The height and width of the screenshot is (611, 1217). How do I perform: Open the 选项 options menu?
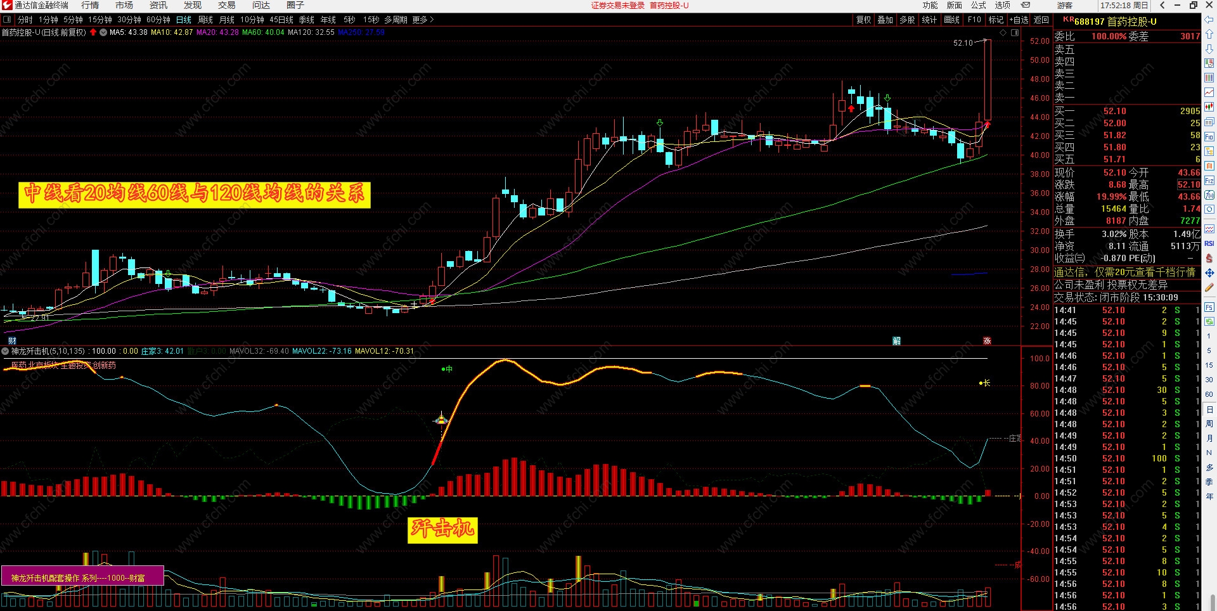click(1003, 5)
